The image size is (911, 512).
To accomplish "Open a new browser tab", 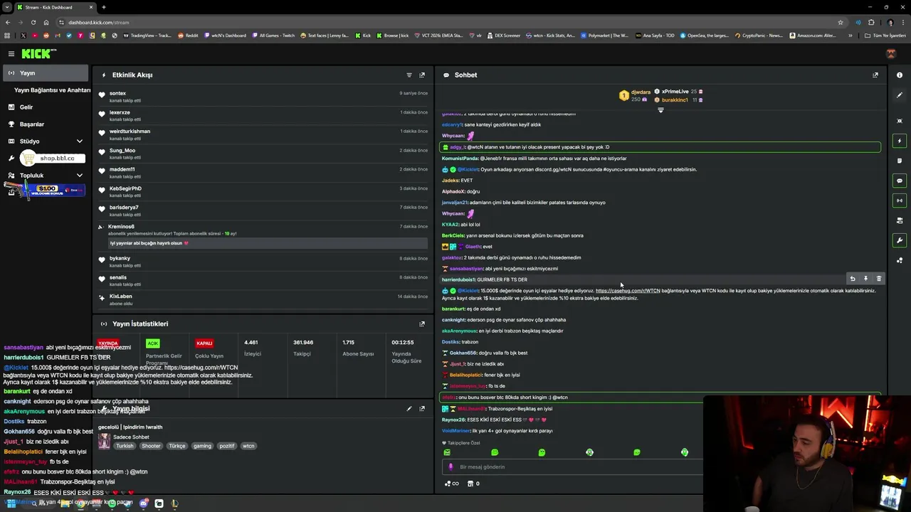I will point(104,7).
